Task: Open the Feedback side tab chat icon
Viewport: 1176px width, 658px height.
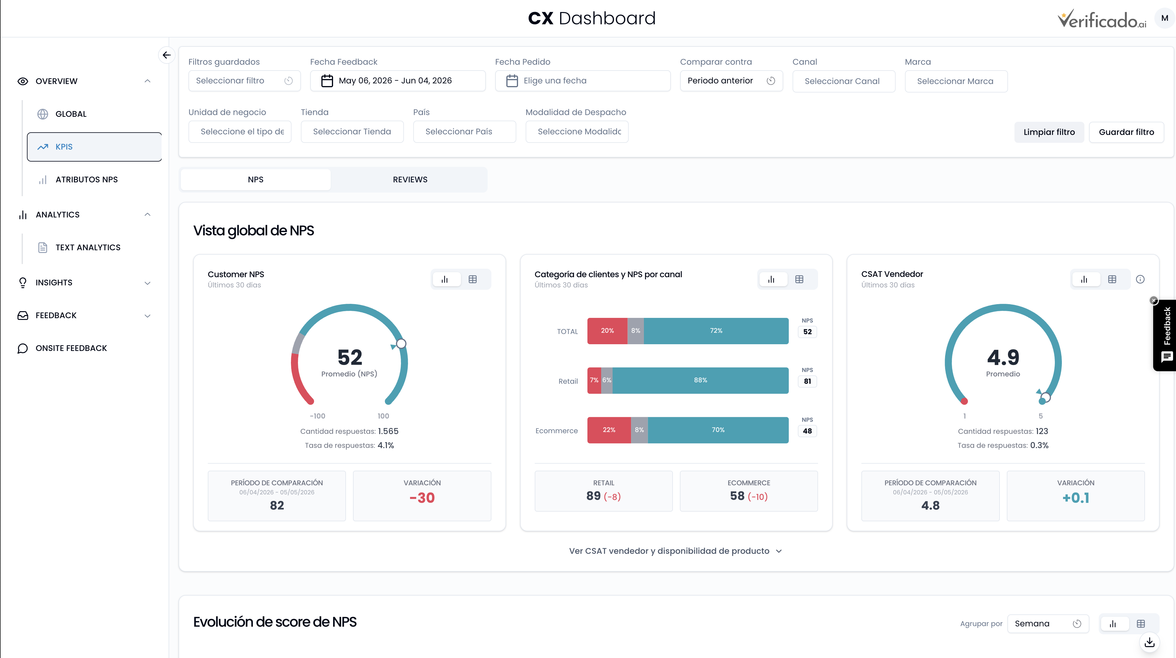Action: click(1166, 357)
